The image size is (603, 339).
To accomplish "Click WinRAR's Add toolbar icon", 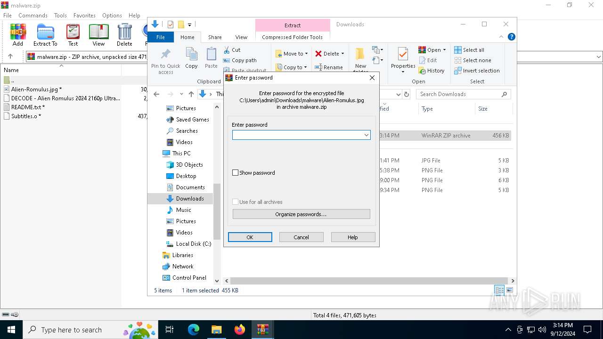I will [x=18, y=35].
